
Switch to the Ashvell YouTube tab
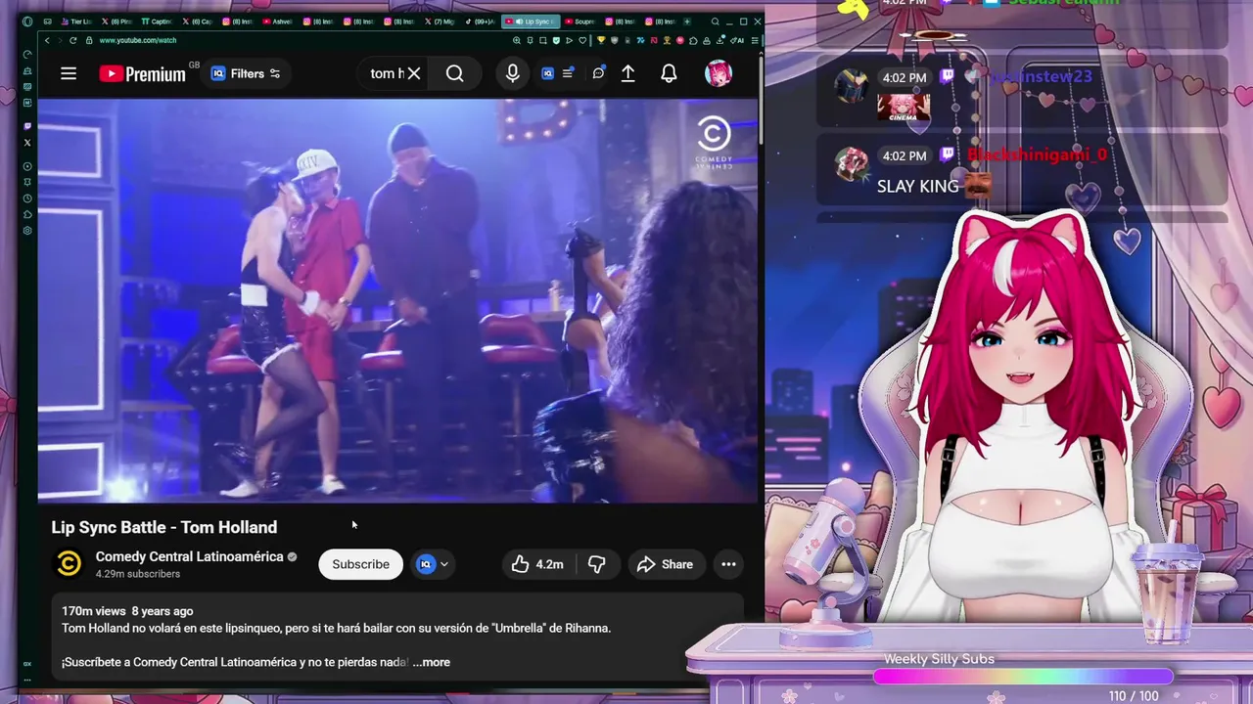277,22
